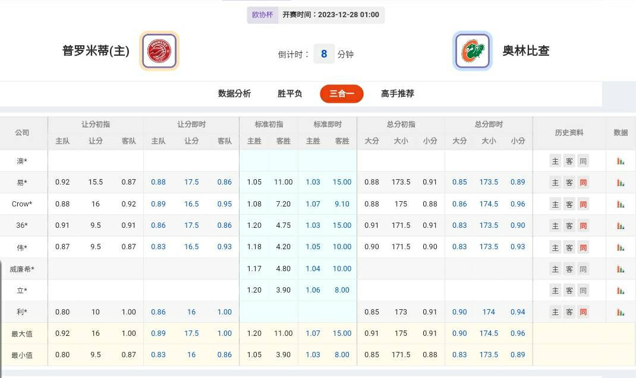Viewport: 636px width, 378px height.
Task: Click the 奥林比查 away team logo
Action: pos(473,50)
